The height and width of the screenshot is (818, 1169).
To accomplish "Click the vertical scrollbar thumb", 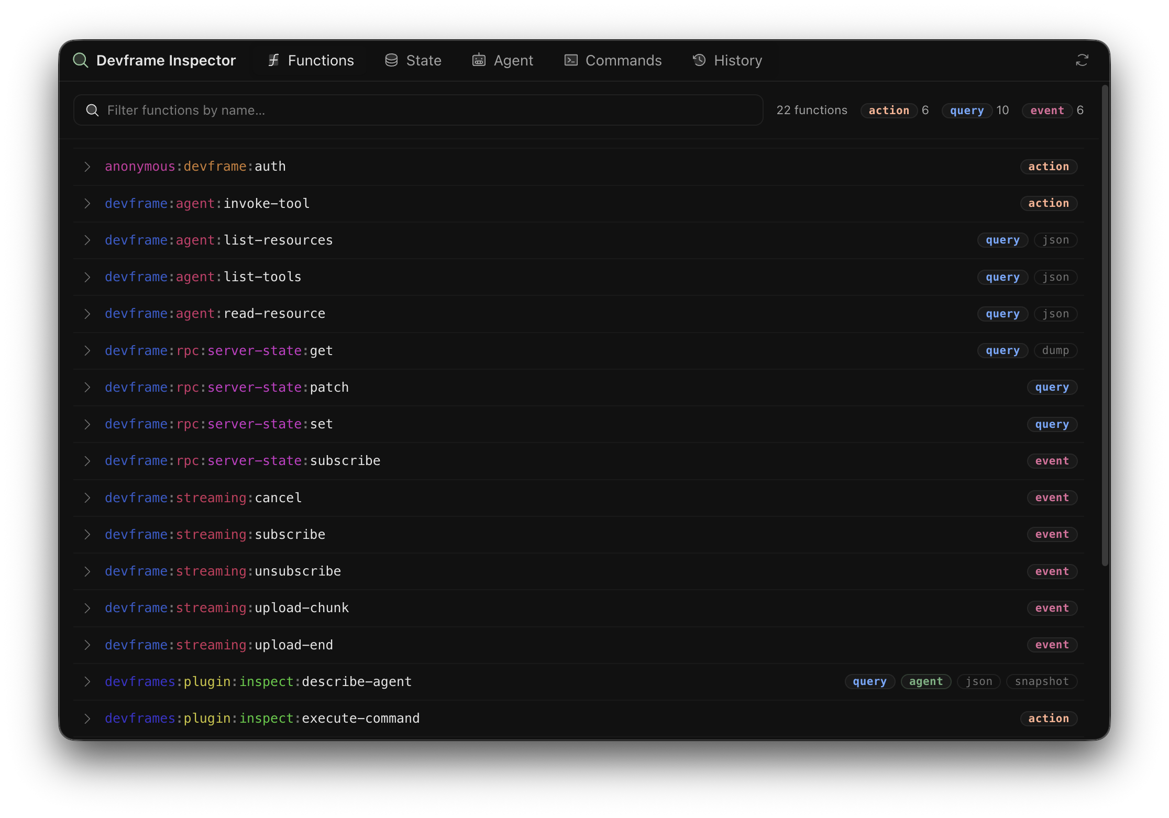I will 1105,325.
